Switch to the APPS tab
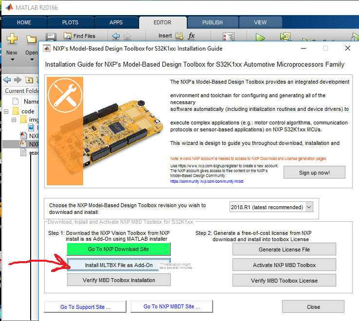 click(x=116, y=22)
